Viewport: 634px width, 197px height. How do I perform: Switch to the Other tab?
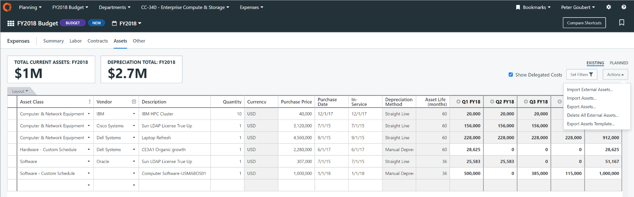(139, 41)
